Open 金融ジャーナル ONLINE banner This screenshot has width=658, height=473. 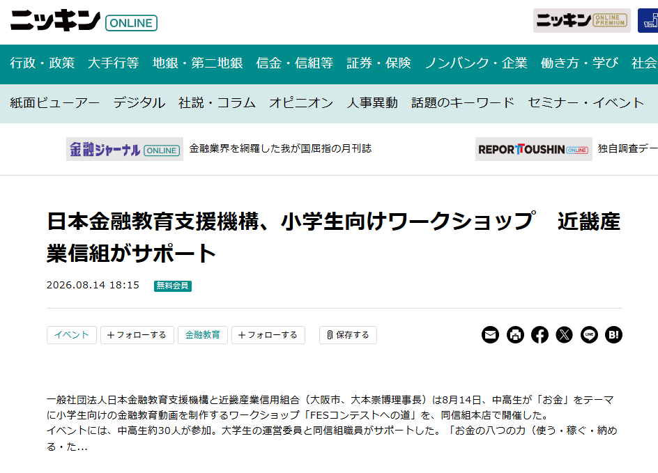[125, 149]
